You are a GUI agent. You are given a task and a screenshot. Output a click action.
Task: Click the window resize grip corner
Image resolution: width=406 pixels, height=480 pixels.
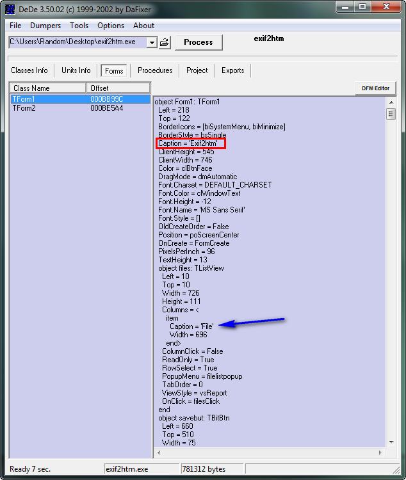pos(396,469)
